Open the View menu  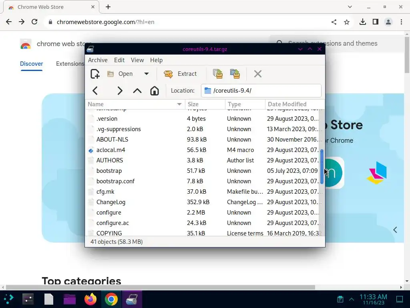[x=137, y=60]
